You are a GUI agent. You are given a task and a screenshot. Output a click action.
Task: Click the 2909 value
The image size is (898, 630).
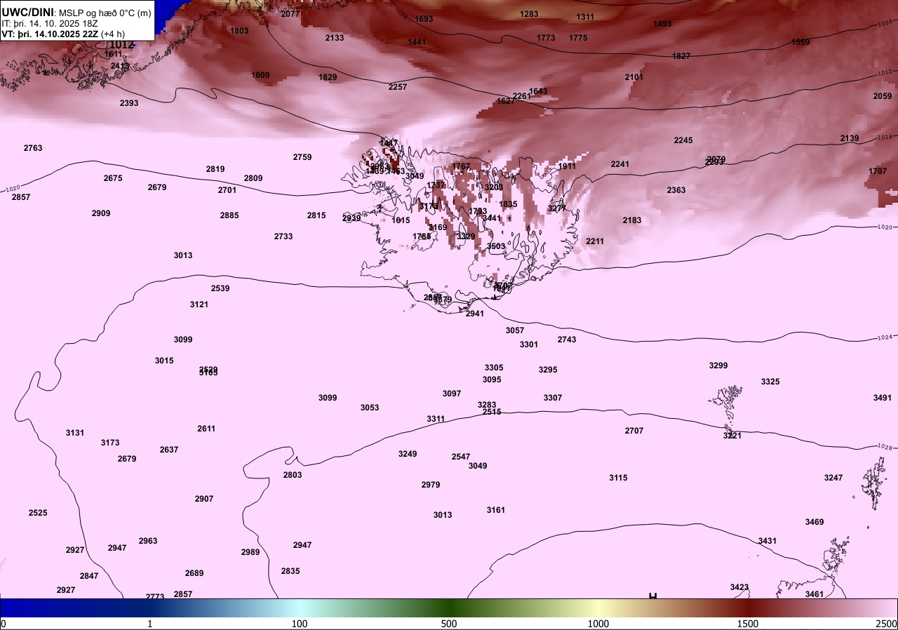coord(101,213)
